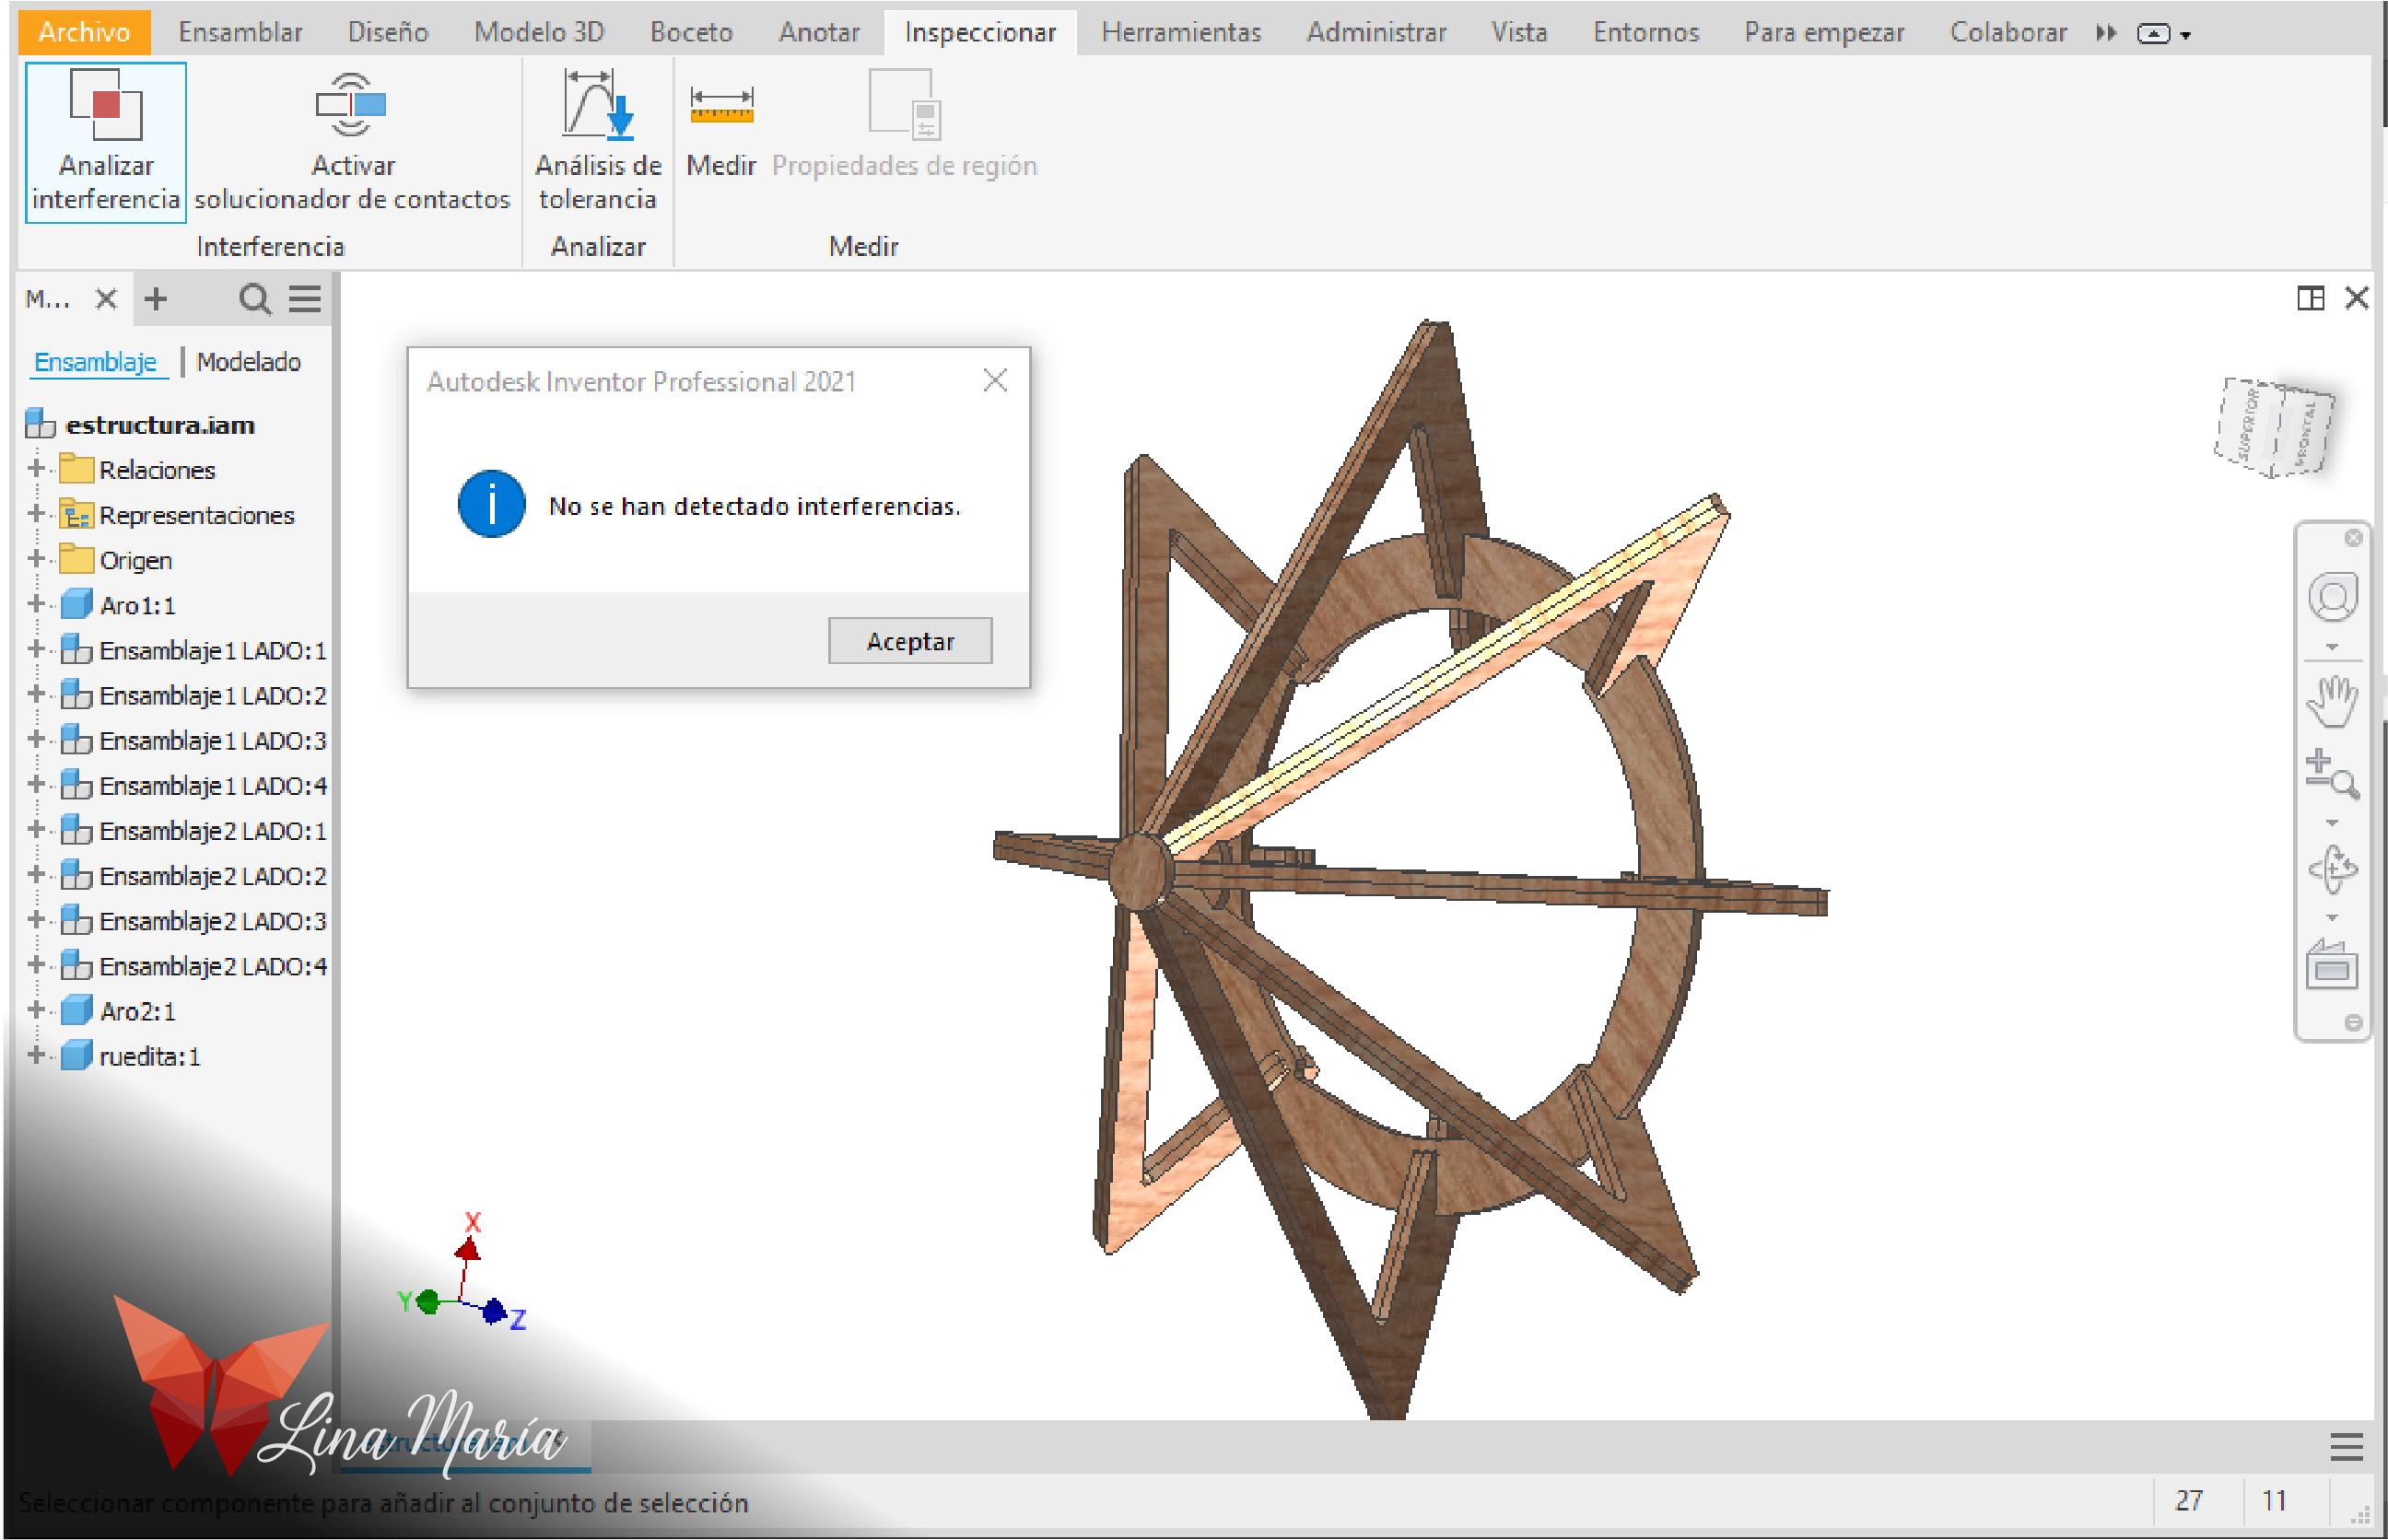This screenshot has width=2388, height=1540.
Task: Add a new browser panel tab
Action: (156, 299)
